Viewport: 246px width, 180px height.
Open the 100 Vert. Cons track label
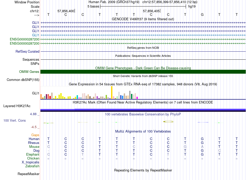15,120
